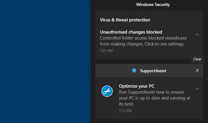Open the Optimize your PC notification title

pos(136,86)
